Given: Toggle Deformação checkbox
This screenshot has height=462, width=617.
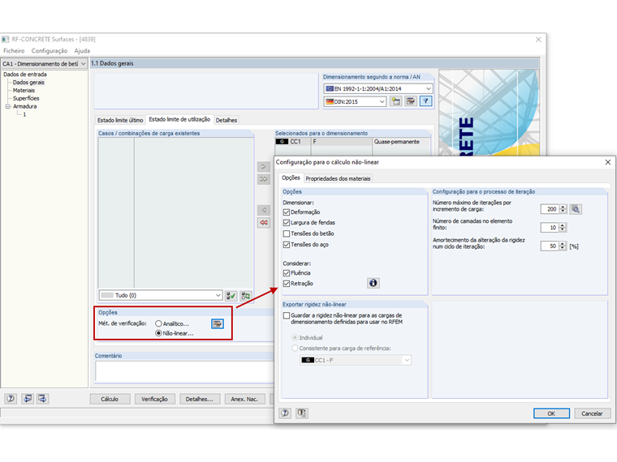Looking at the screenshot, I should pos(287,212).
